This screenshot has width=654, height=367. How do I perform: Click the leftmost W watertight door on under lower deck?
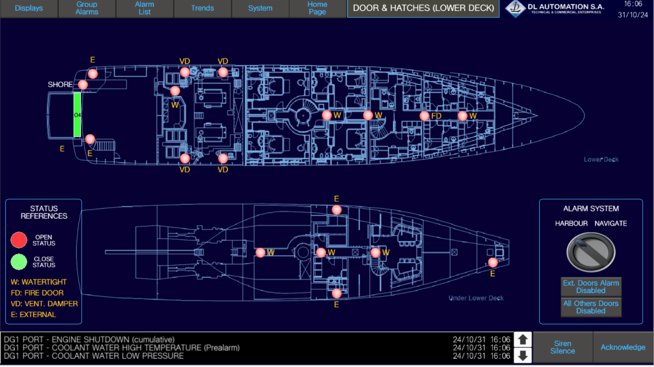(260, 252)
